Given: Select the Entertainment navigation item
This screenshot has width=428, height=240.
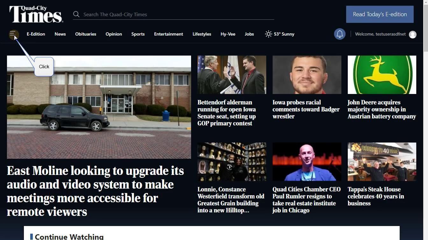Looking at the screenshot, I should [168, 34].
